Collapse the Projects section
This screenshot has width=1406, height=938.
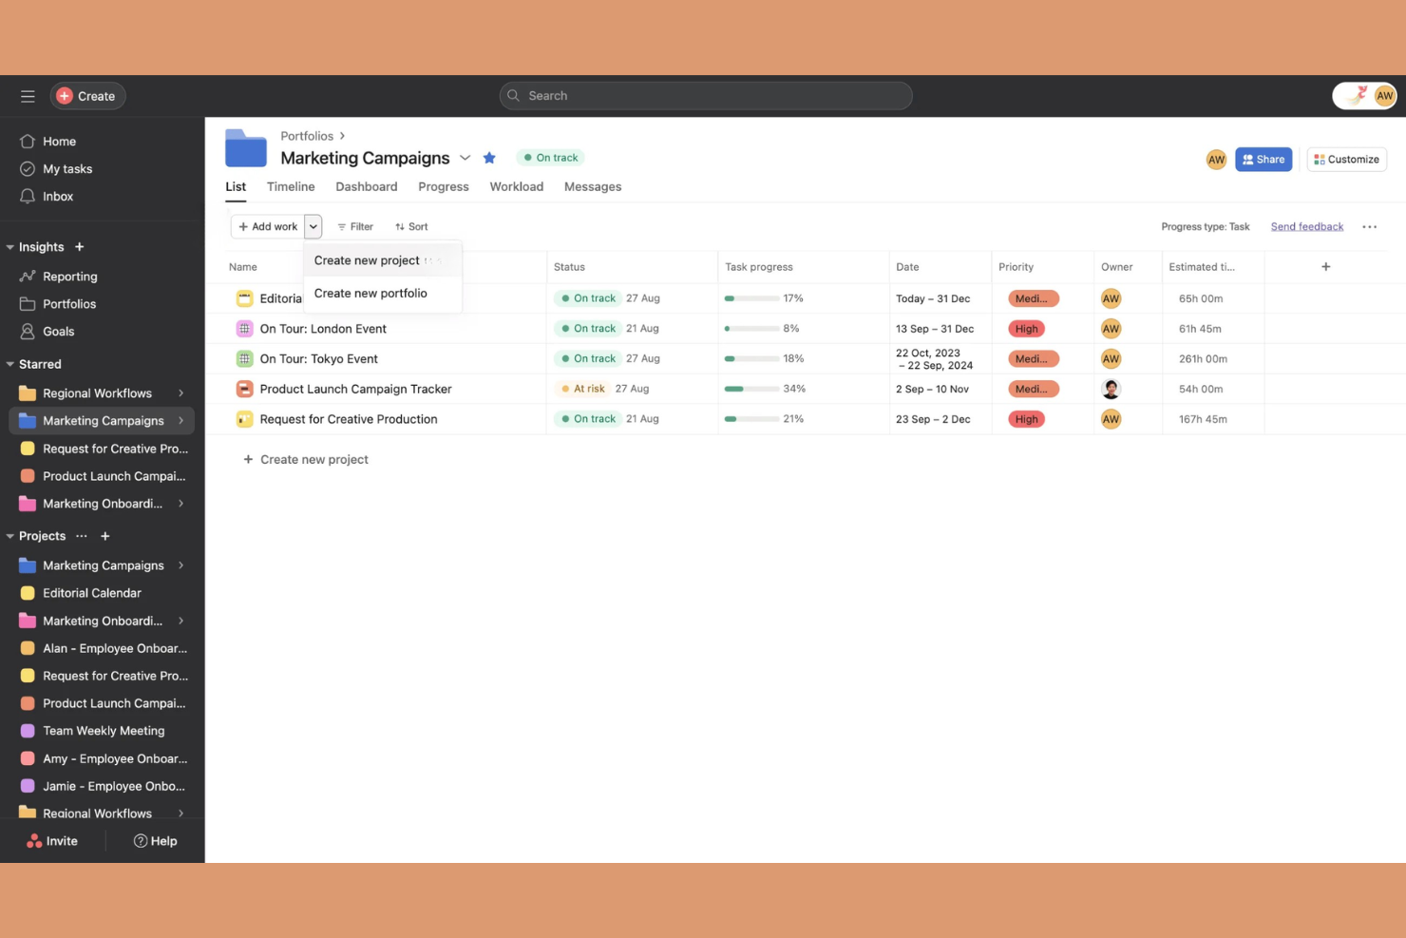tap(10, 536)
